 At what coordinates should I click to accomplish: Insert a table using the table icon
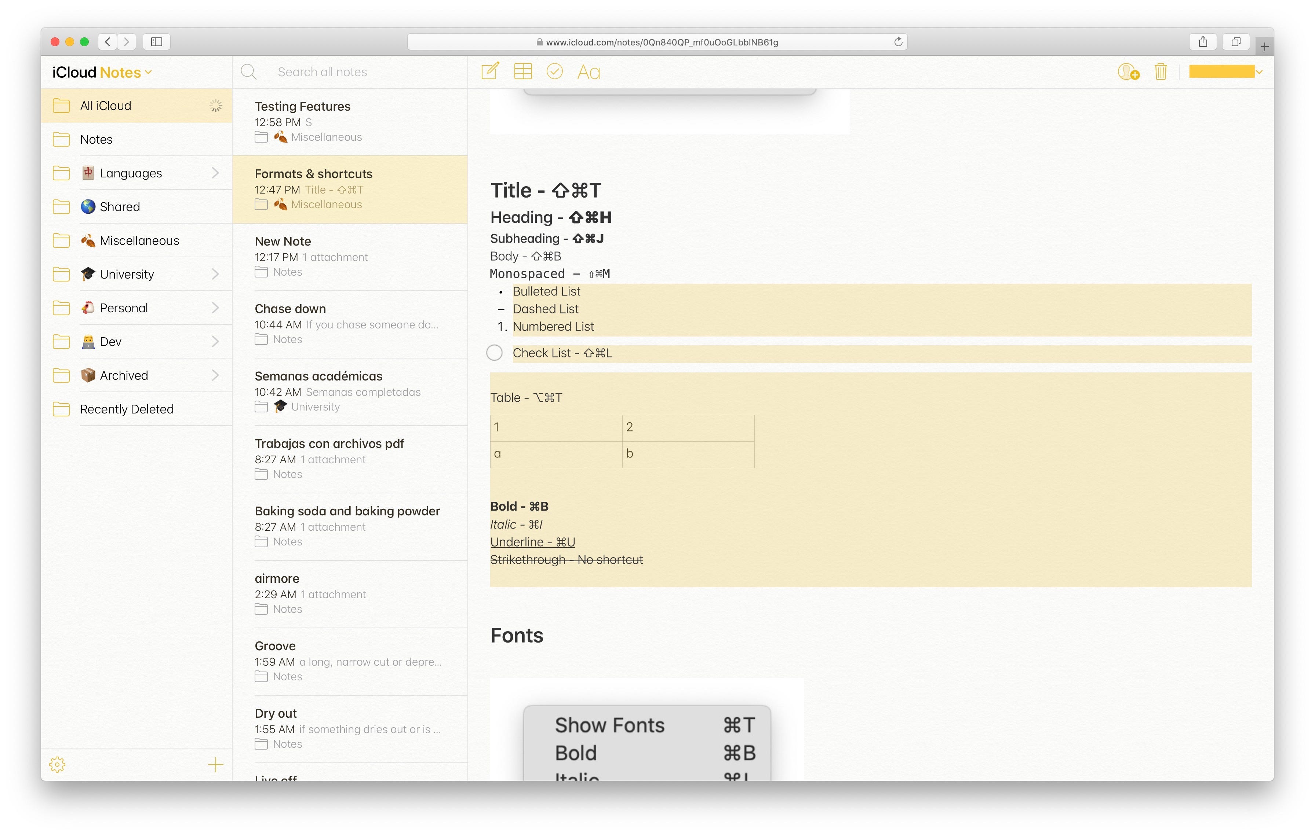[x=522, y=71]
